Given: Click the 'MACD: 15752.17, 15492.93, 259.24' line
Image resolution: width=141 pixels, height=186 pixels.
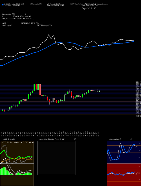Looking at the screenshot, I should (18, 19).
